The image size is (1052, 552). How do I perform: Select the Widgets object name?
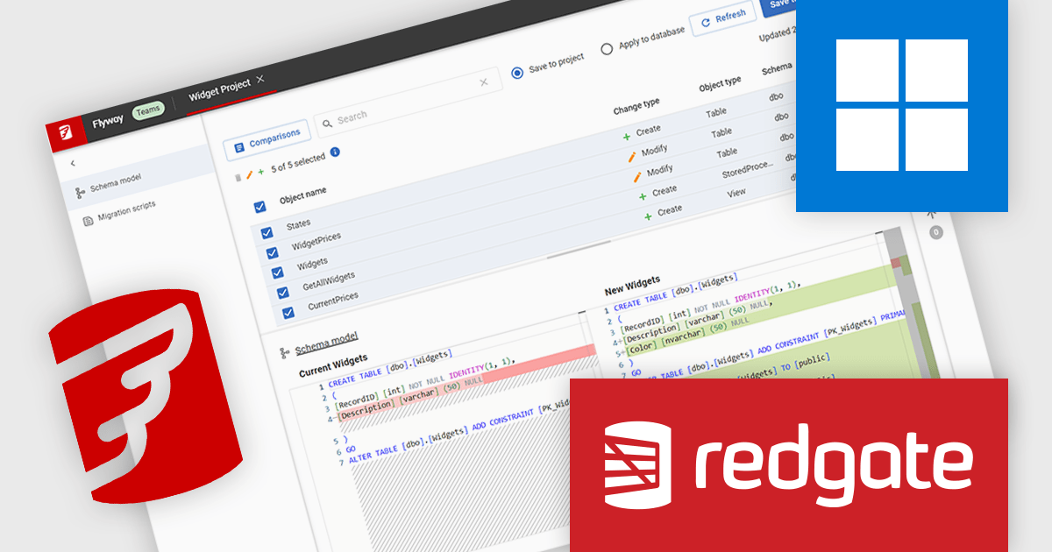point(312,263)
